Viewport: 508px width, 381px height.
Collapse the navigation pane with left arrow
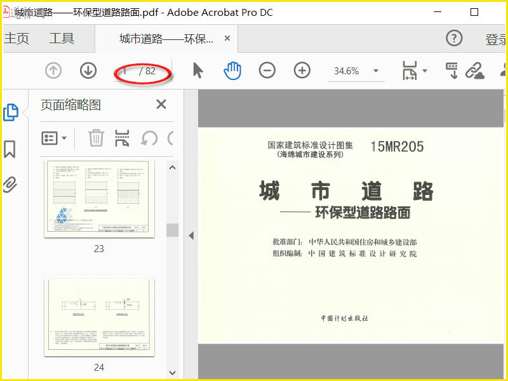coord(191,236)
